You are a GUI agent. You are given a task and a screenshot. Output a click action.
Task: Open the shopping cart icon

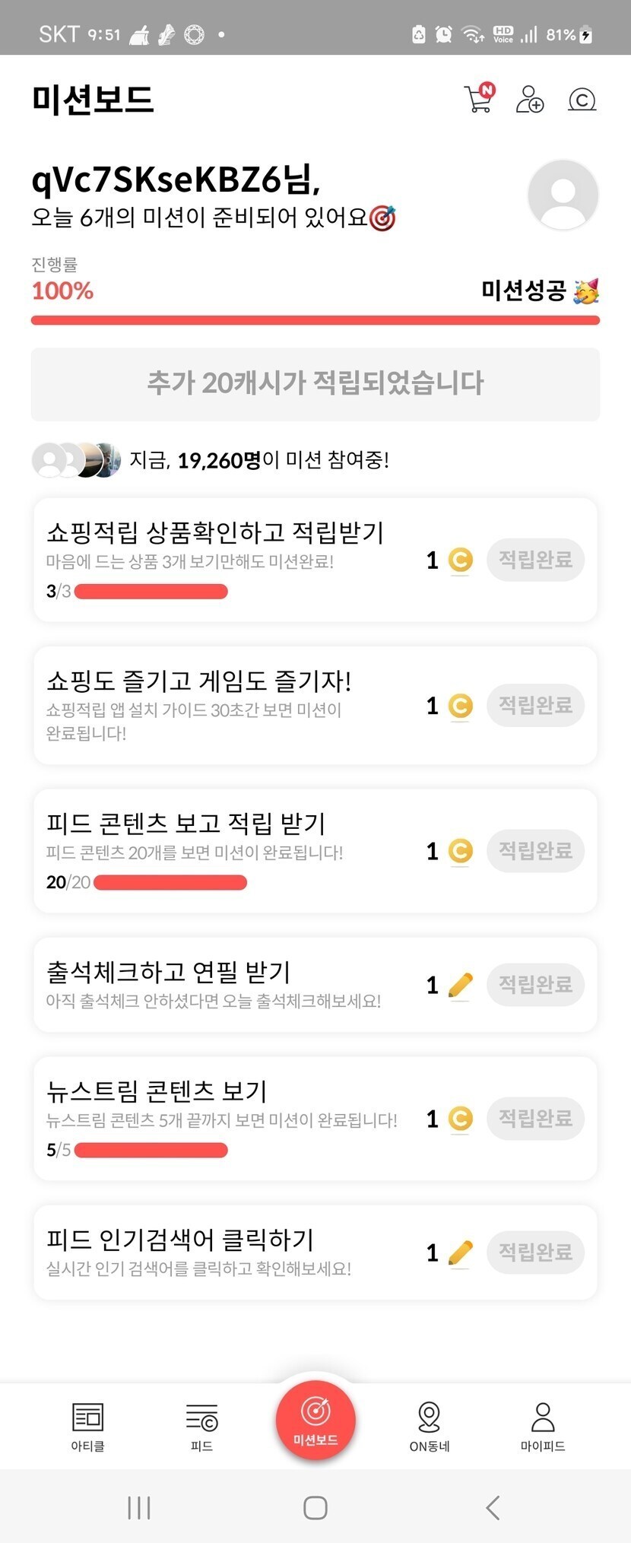(x=479, y=99)
